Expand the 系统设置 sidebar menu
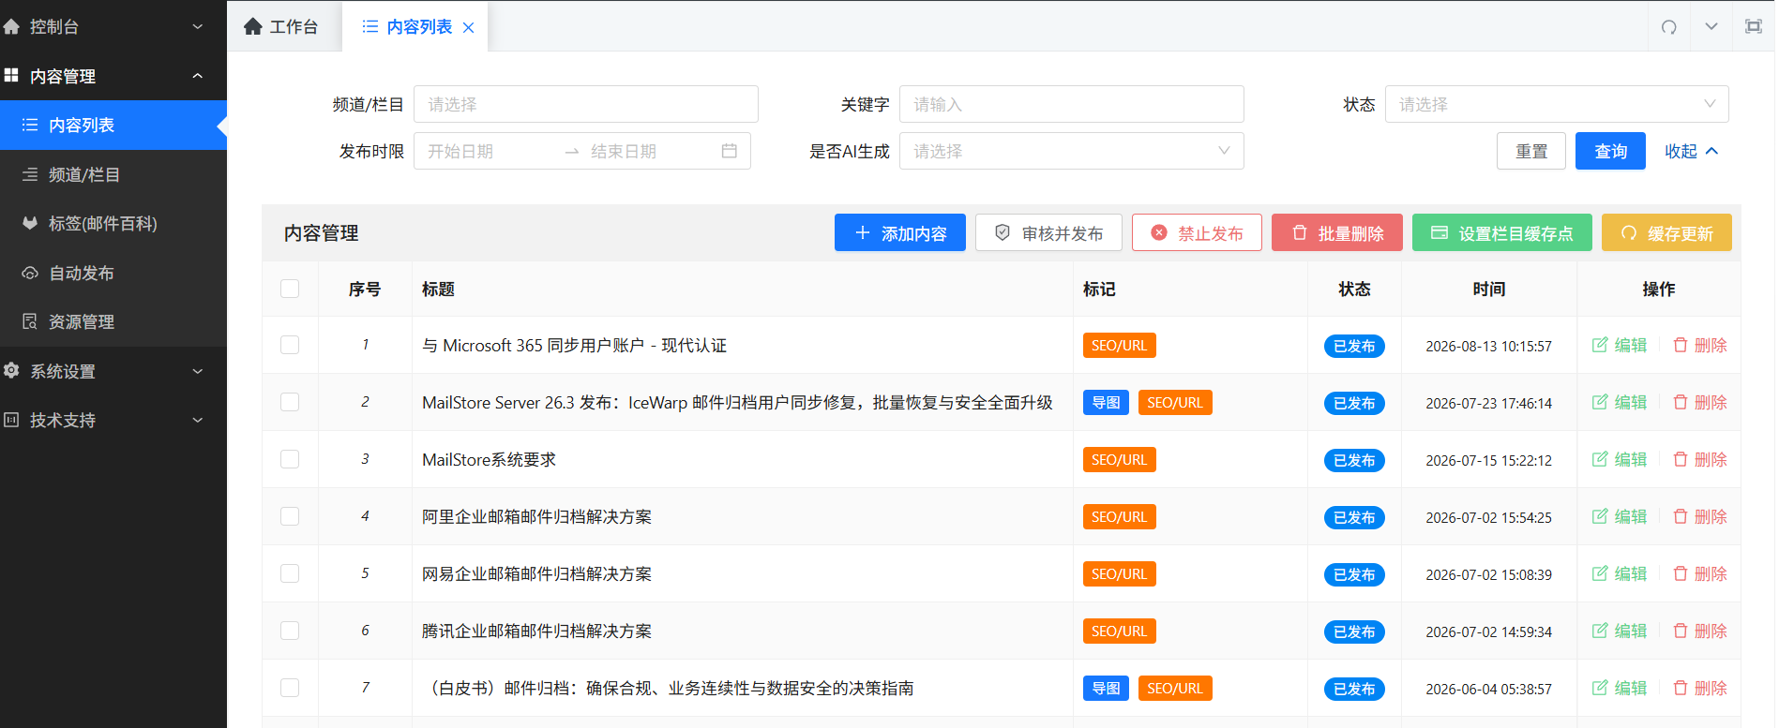Screen dimensions: 1779x728 (113, 371)
